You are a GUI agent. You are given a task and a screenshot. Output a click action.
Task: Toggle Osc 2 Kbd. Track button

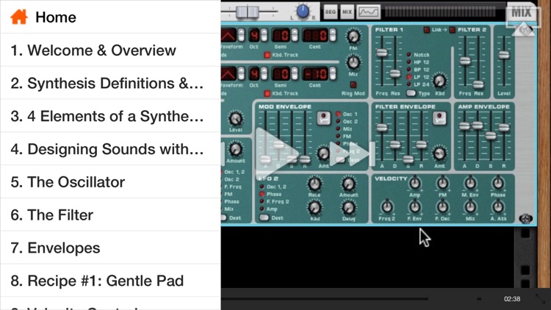267,93
